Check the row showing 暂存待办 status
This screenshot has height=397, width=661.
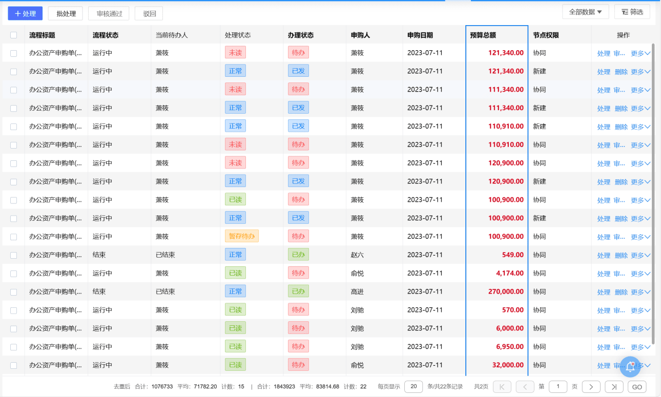click(14, 237)
